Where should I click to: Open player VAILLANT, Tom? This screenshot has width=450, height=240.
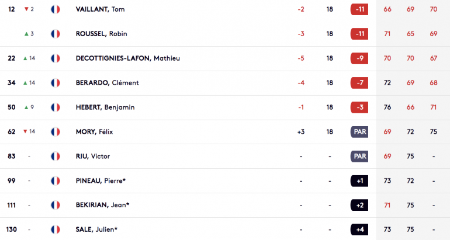click(x=100, y=9)
